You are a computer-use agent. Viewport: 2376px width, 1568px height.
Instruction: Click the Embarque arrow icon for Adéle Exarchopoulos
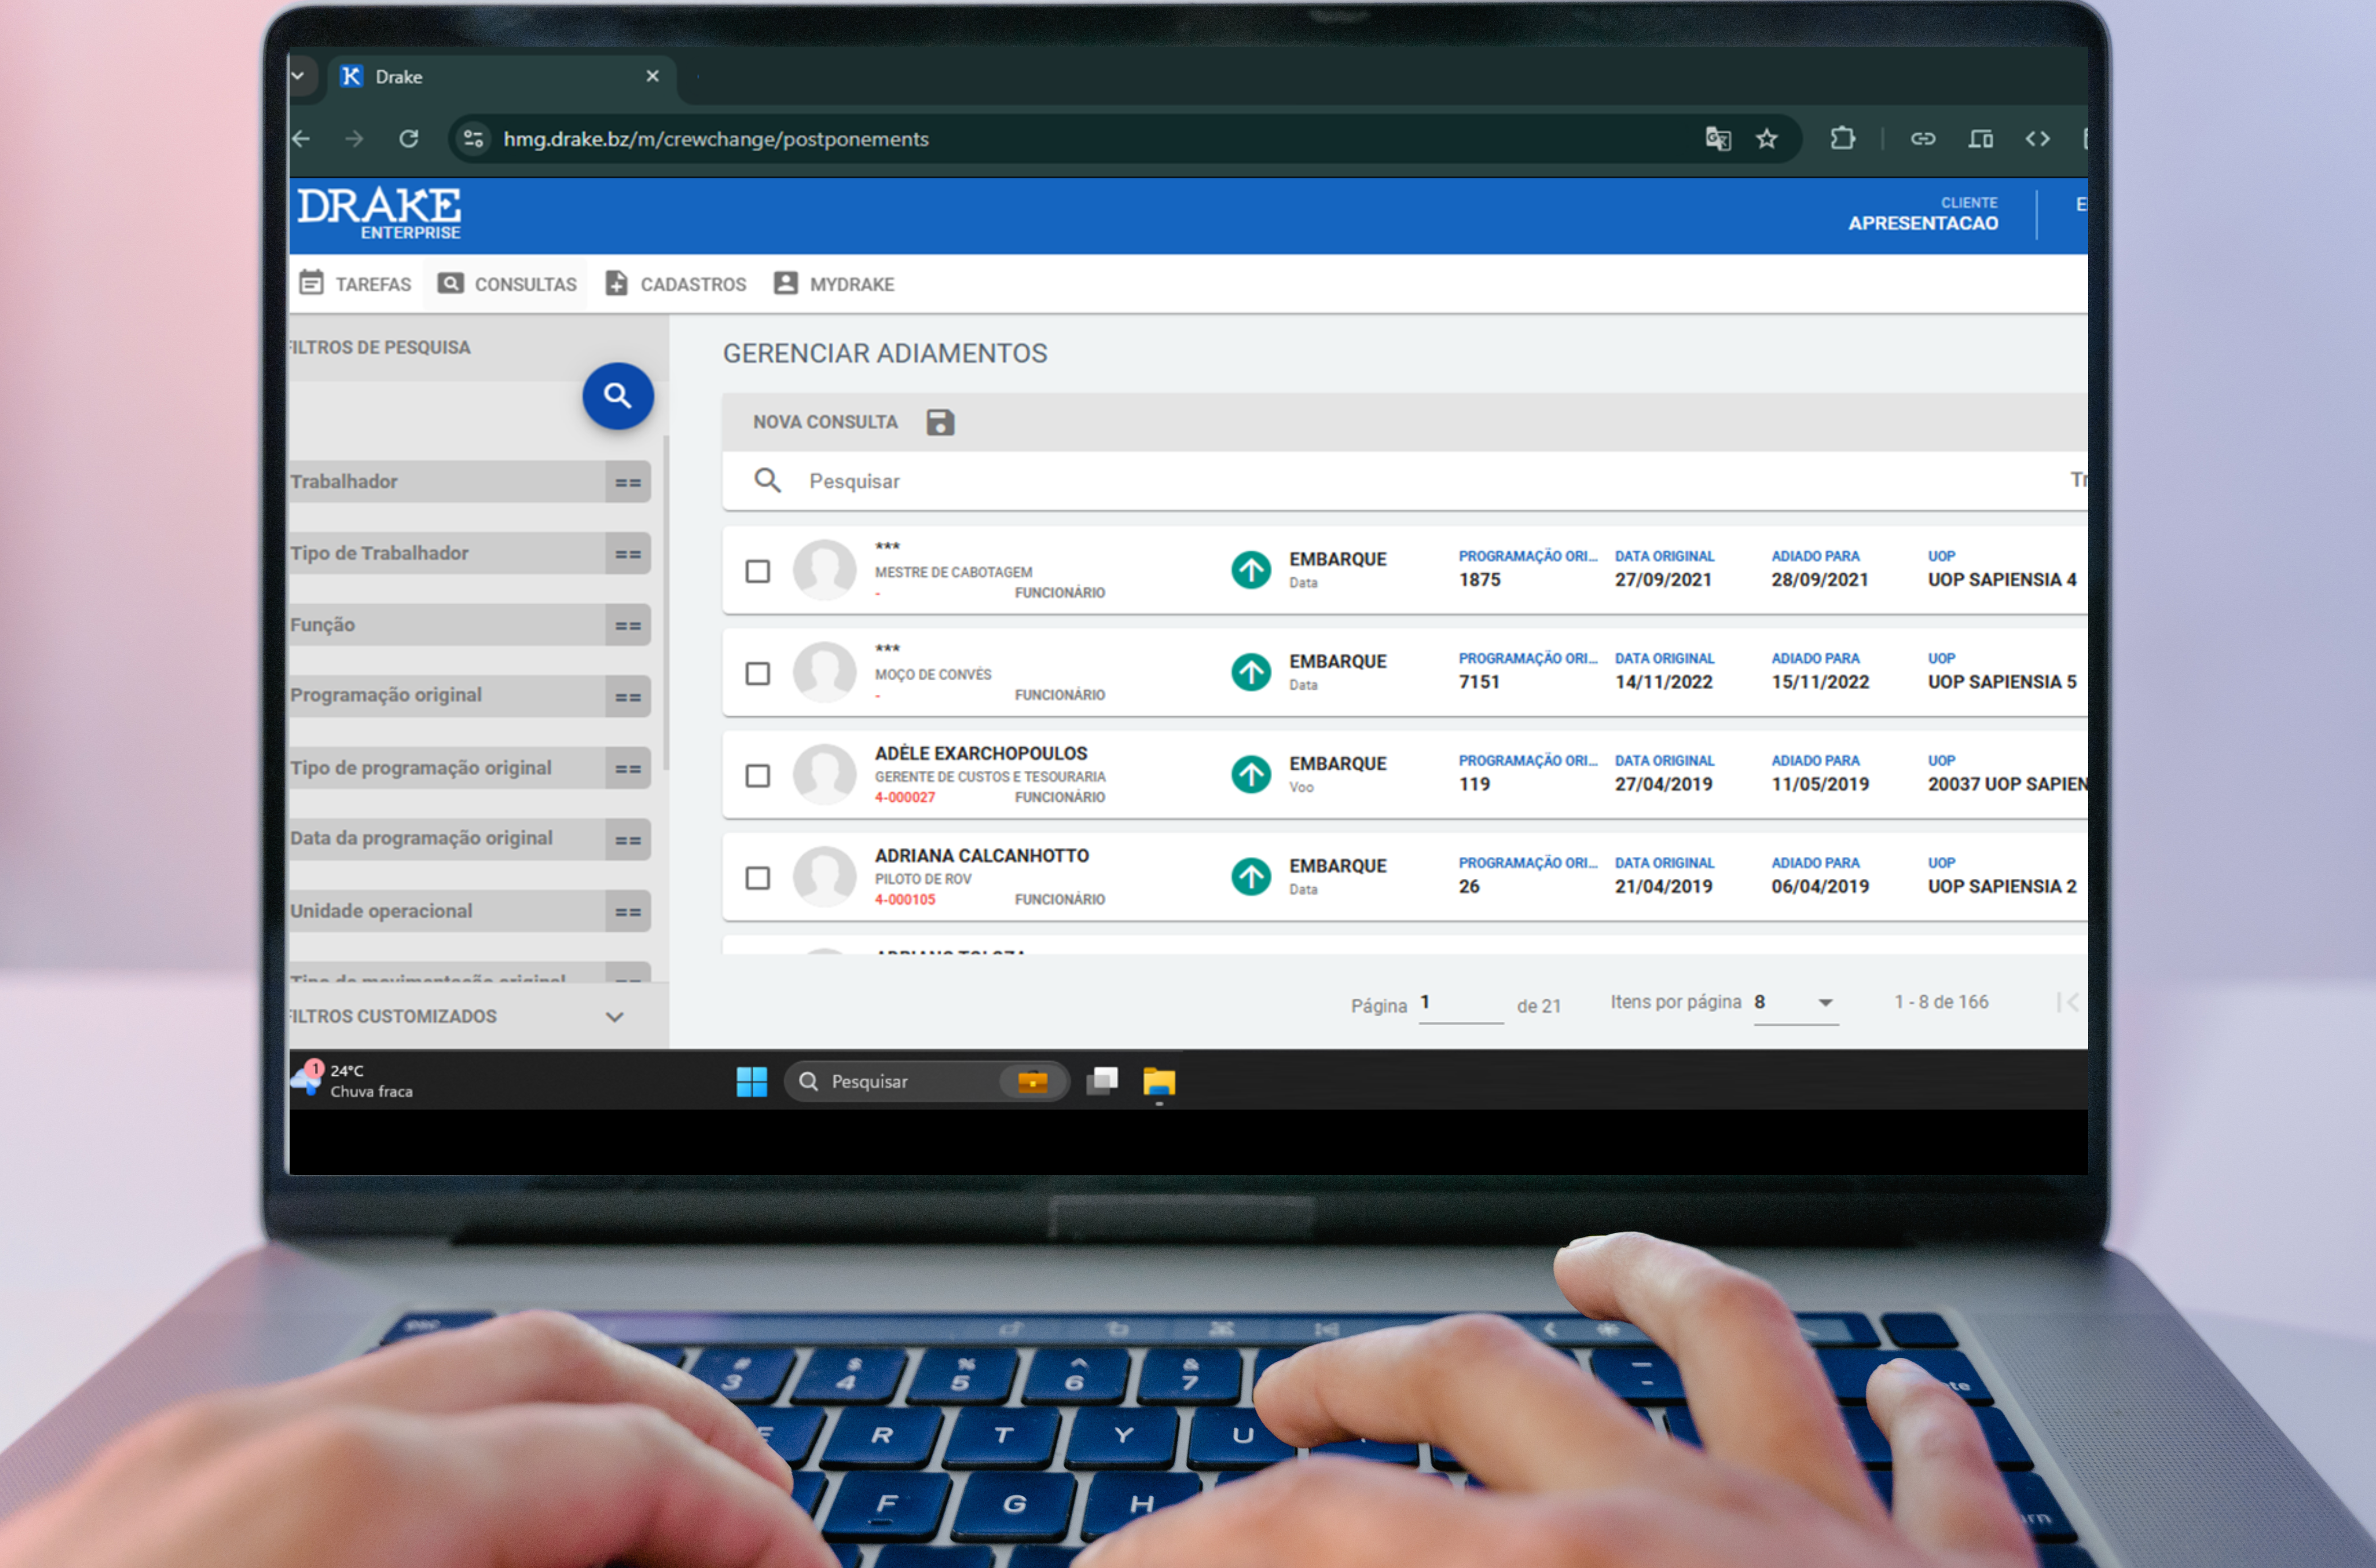pos(1250,774)
